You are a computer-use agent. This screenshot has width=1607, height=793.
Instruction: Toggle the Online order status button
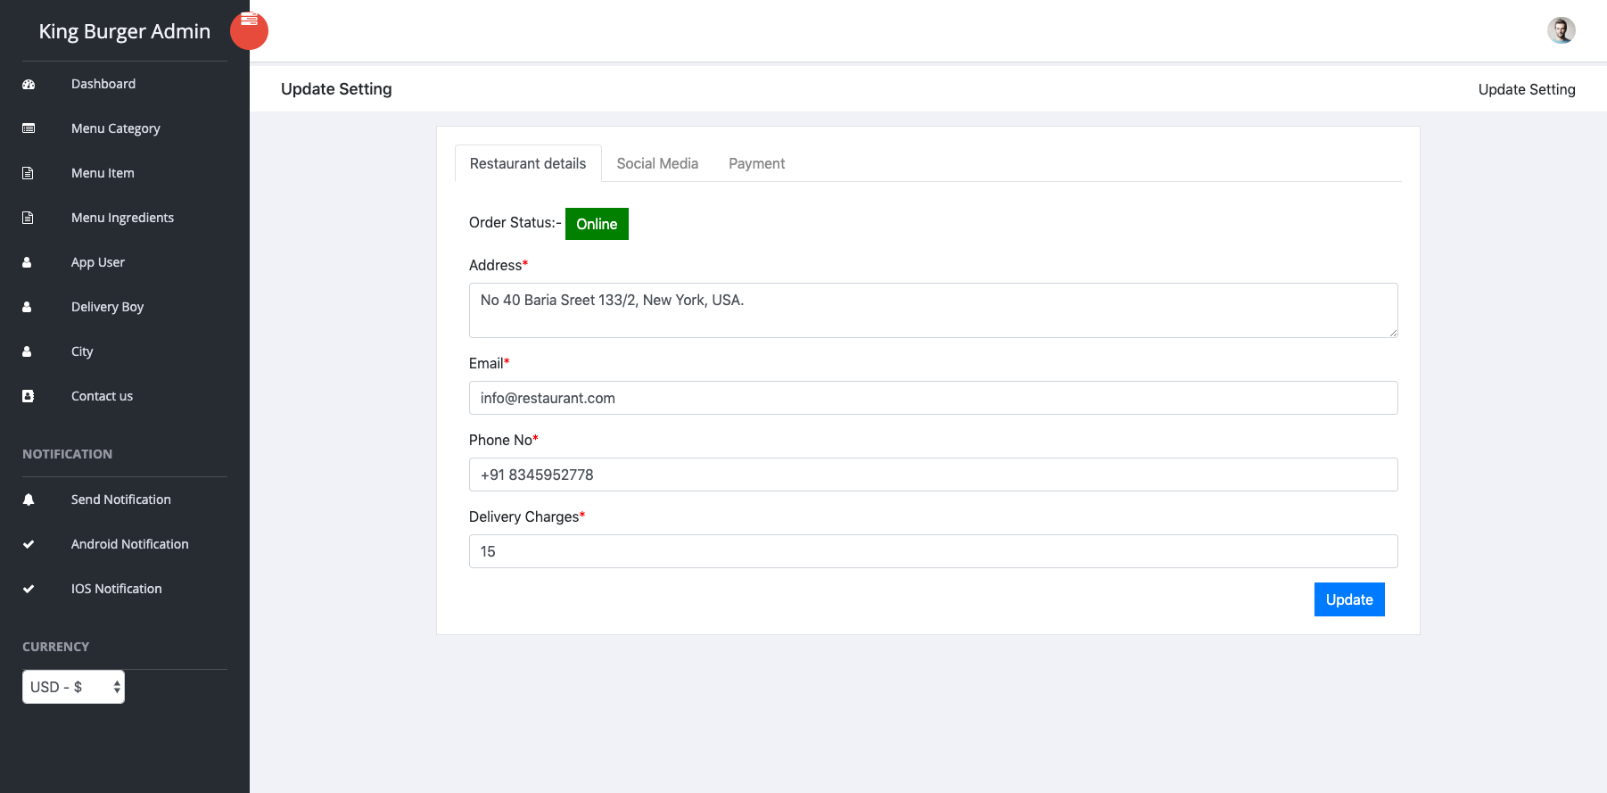click(597, 224)
